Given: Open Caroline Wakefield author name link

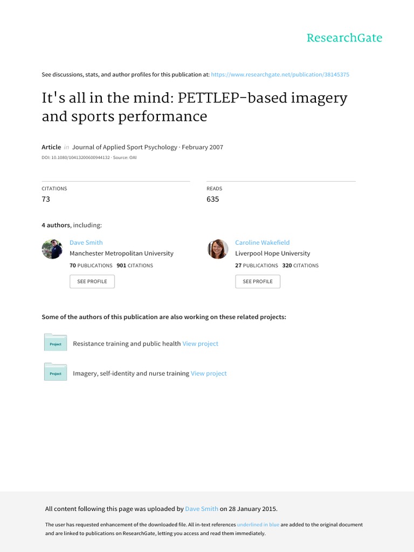Looking at the screenshot, I should pos(262,243).
